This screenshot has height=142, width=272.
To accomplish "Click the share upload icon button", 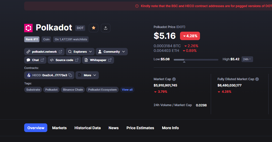I will click(105, 28).
